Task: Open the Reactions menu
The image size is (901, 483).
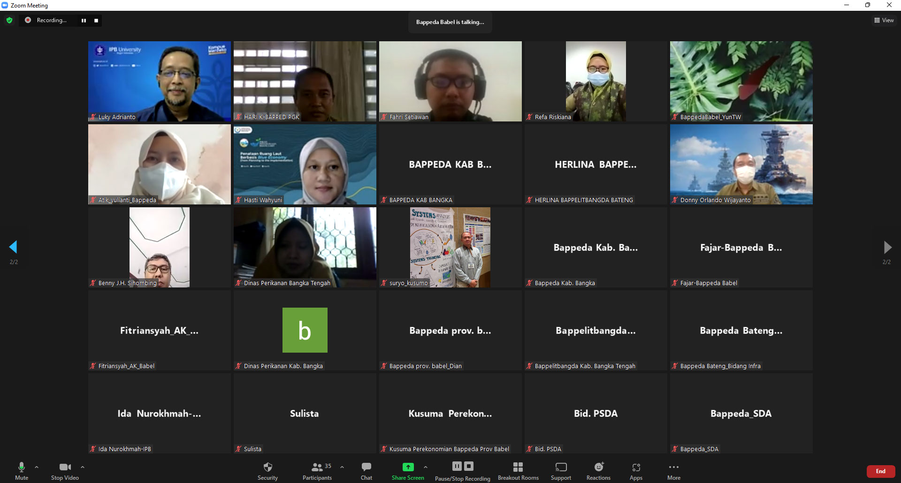Action: [x=598, y=470]
